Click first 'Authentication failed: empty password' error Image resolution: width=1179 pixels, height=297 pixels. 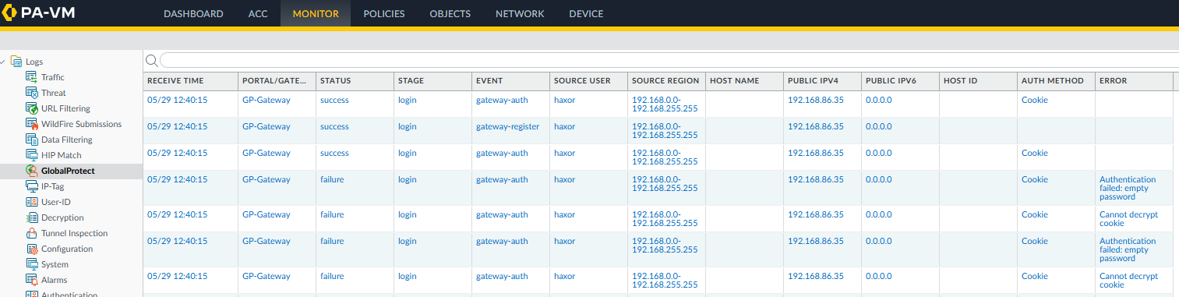click(1128, 188)
